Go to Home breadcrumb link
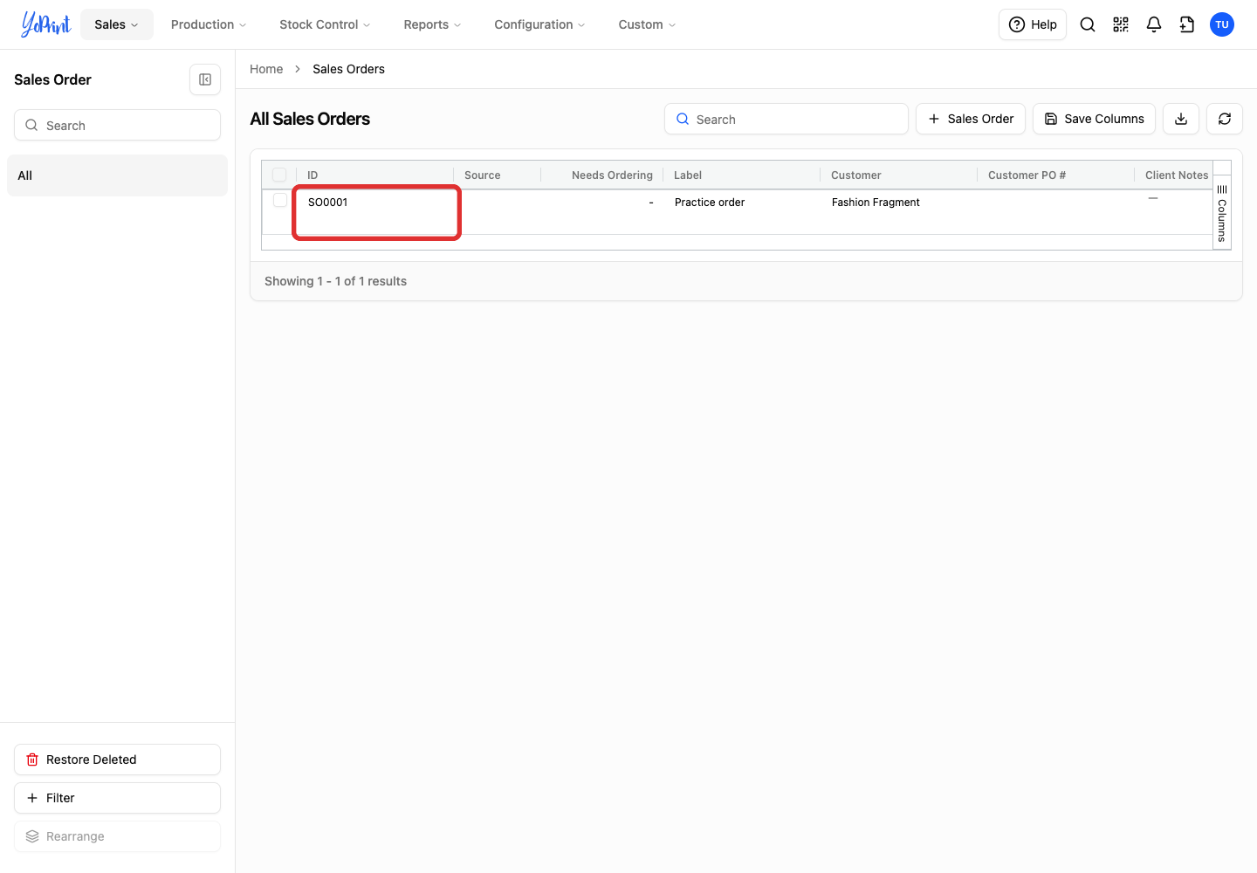Screen dimensions: 1257x873 coord(266,69)
